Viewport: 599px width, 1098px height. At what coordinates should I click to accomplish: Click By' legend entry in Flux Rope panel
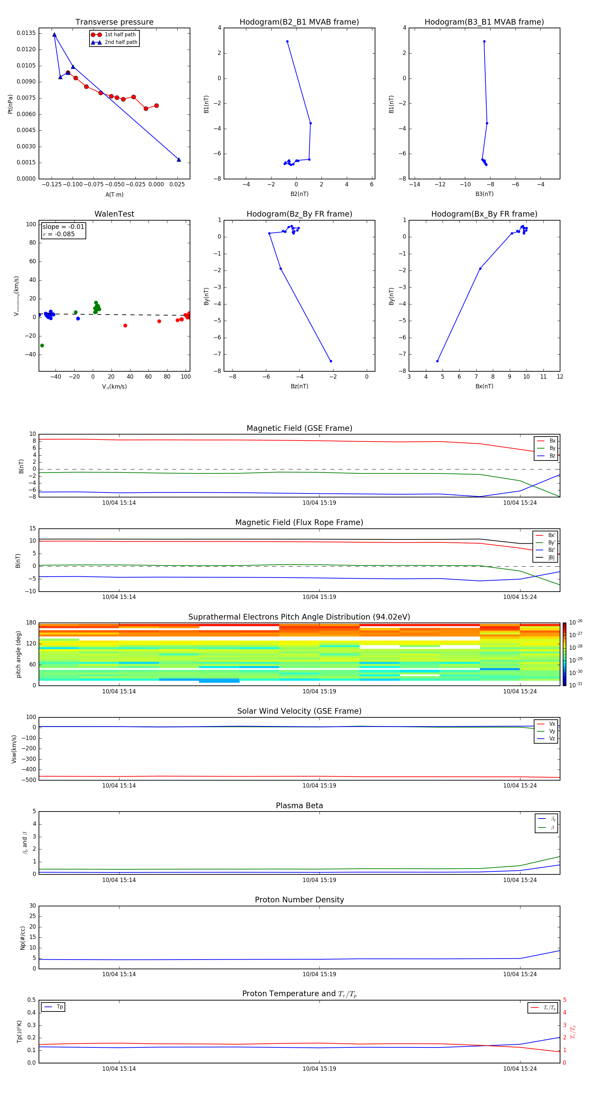[x=545, y=543]
